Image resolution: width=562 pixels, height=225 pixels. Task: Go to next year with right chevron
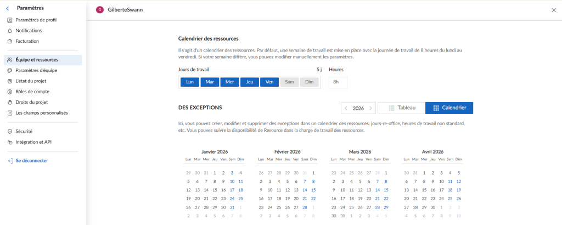click(370, 108)
